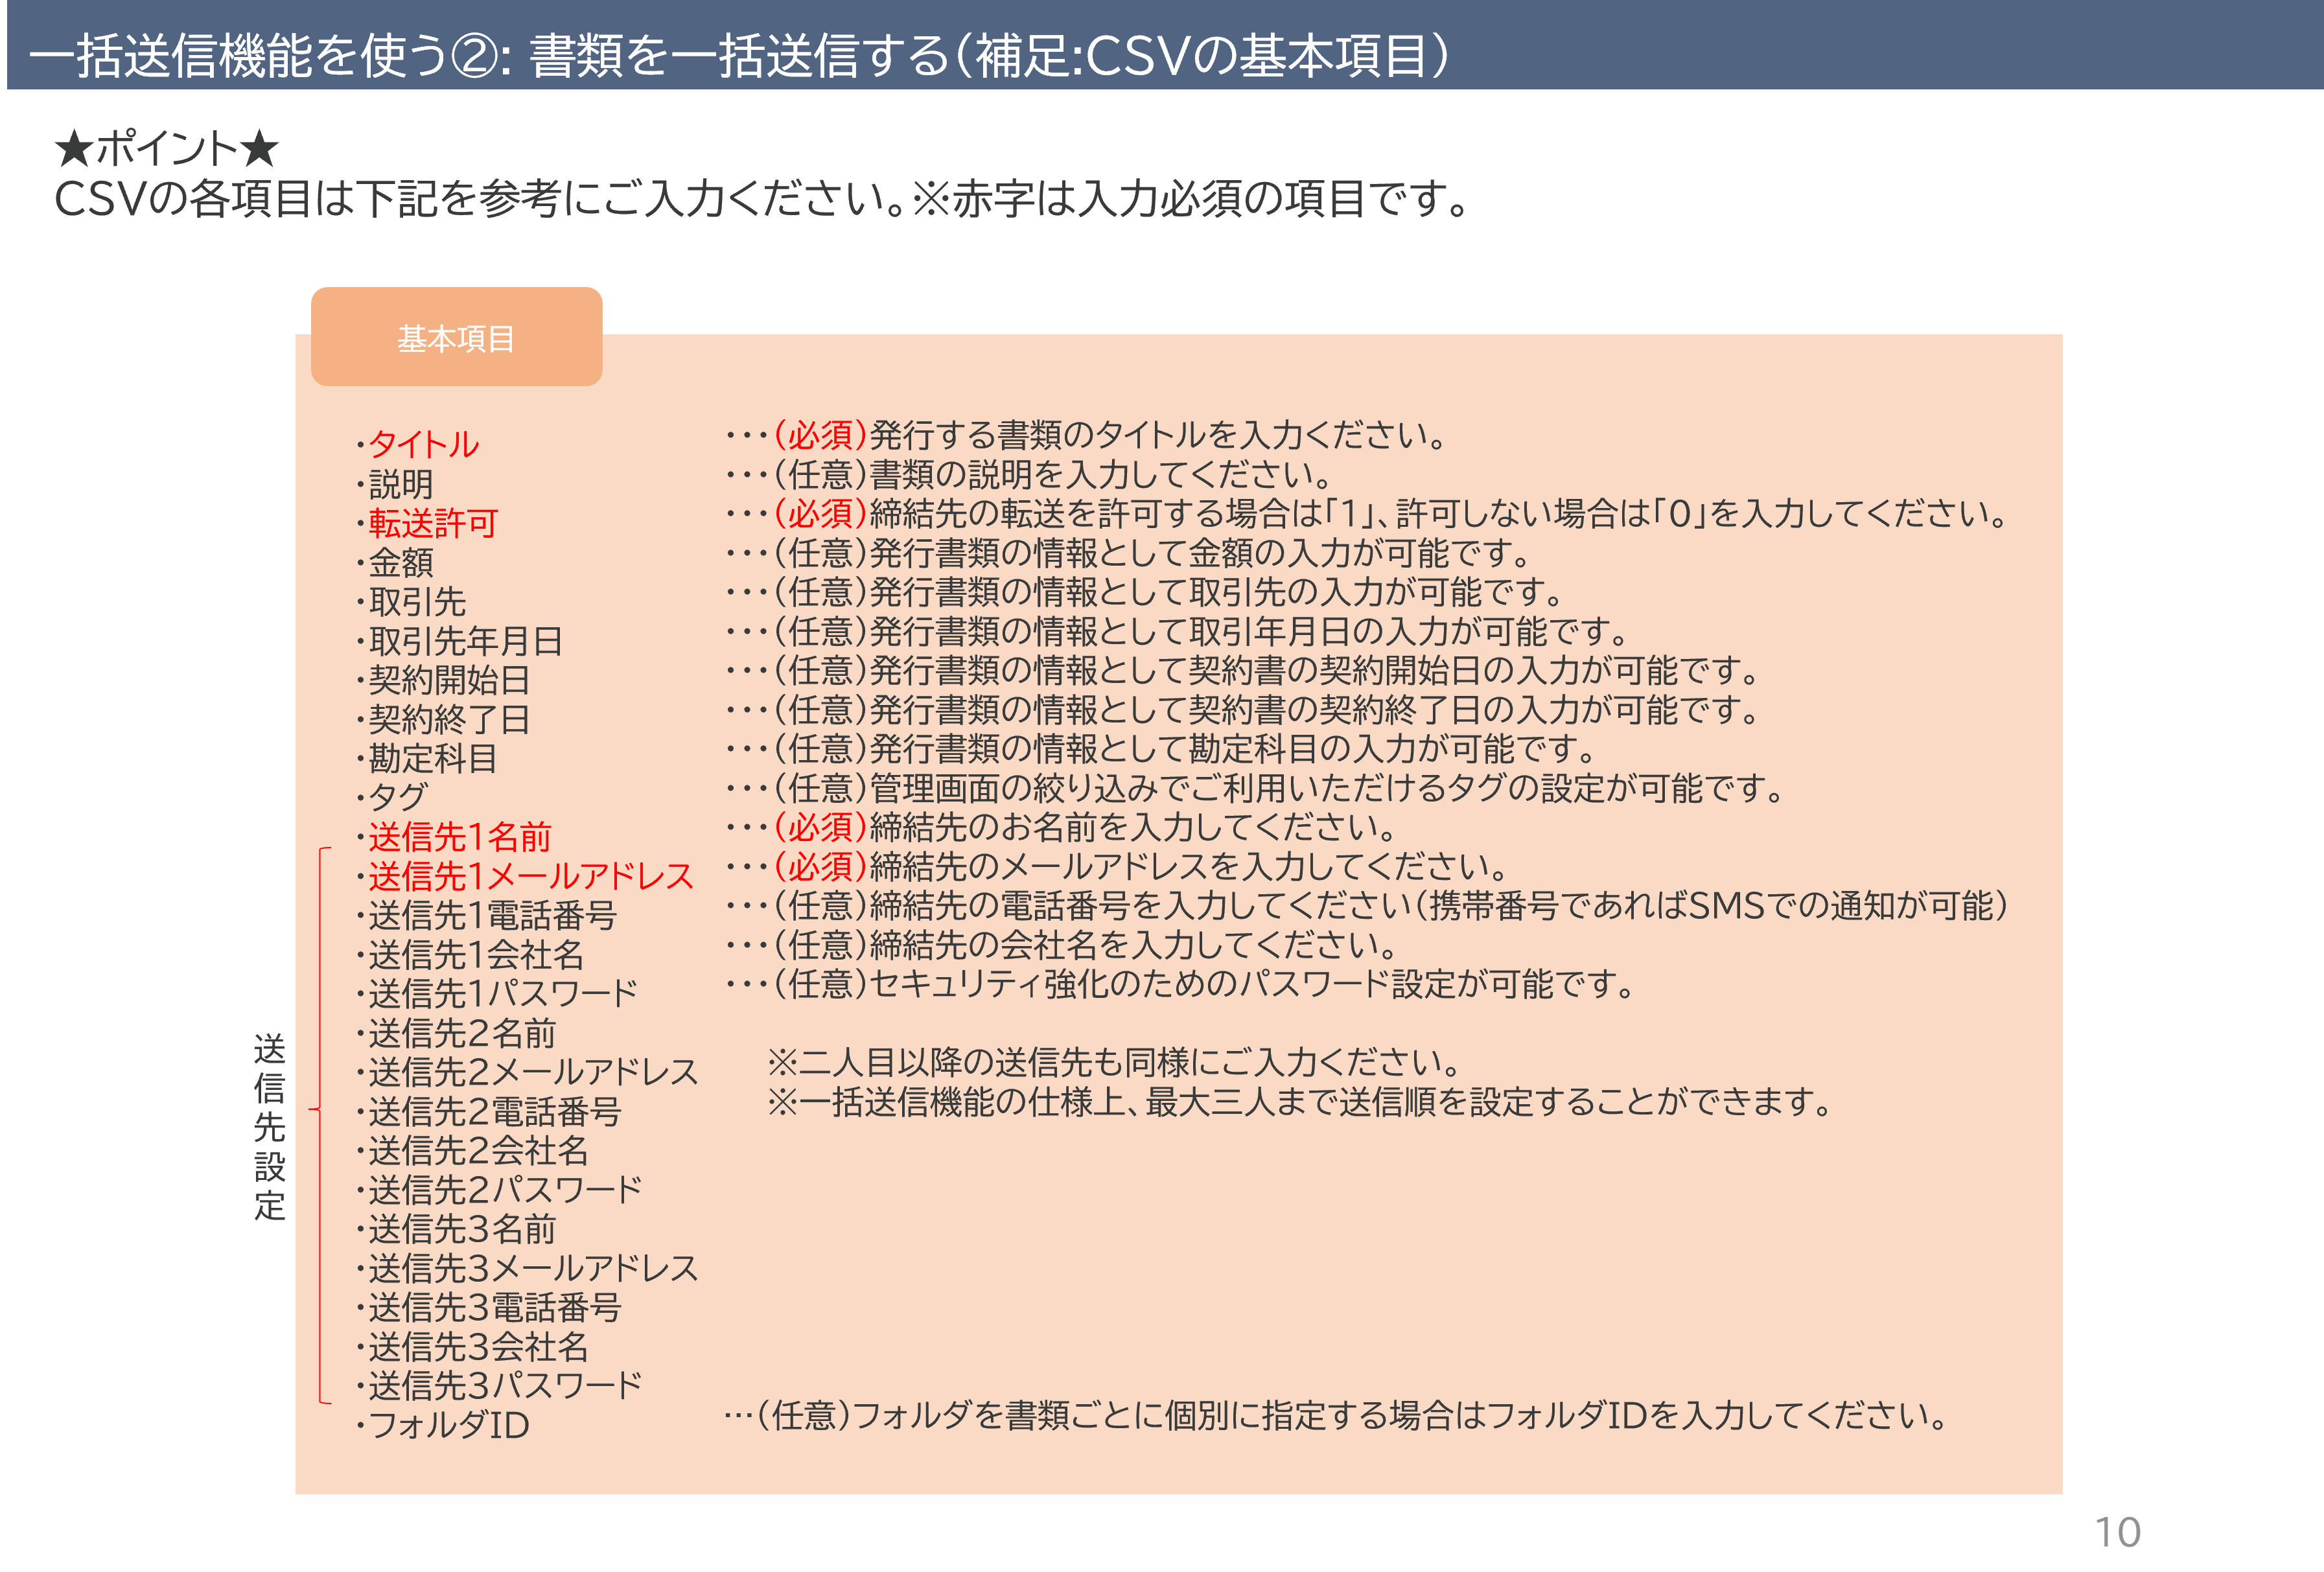Click the red 送信先1名前 item
This screenshot has height=1572, width=2324.
click(459, 836)
